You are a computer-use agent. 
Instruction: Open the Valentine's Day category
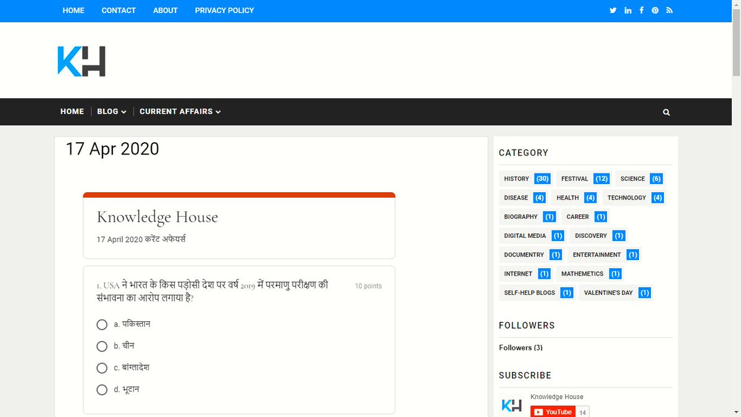pos(616,293)
